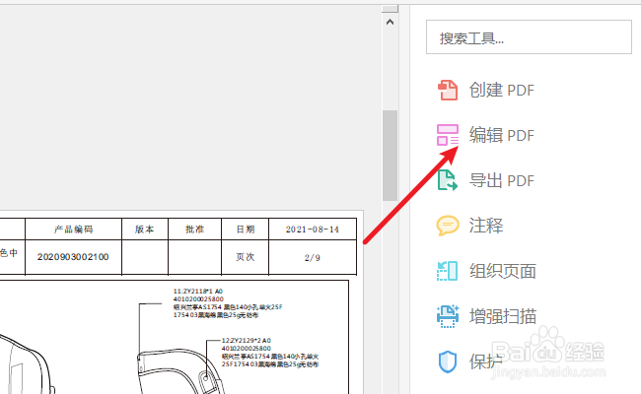Open the 导出 PDF tool label
The image size is (641, 394).
click(x=502, y=180)
